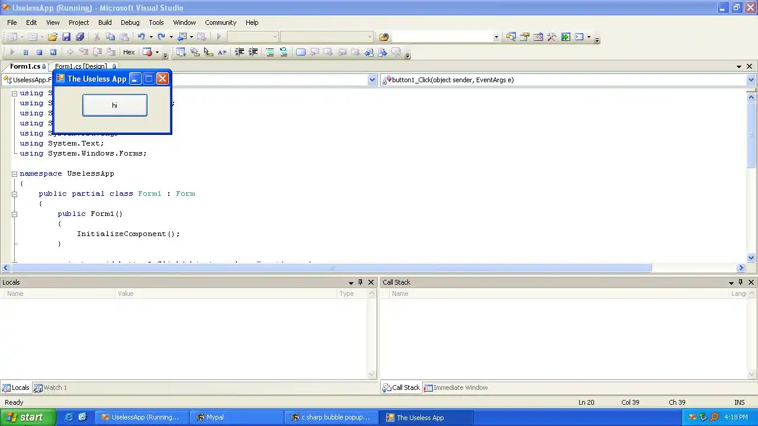Image resolution: width=758 pixels, height=426 pixels.
Task: Click the Windows start button
Action: point(28,417)
